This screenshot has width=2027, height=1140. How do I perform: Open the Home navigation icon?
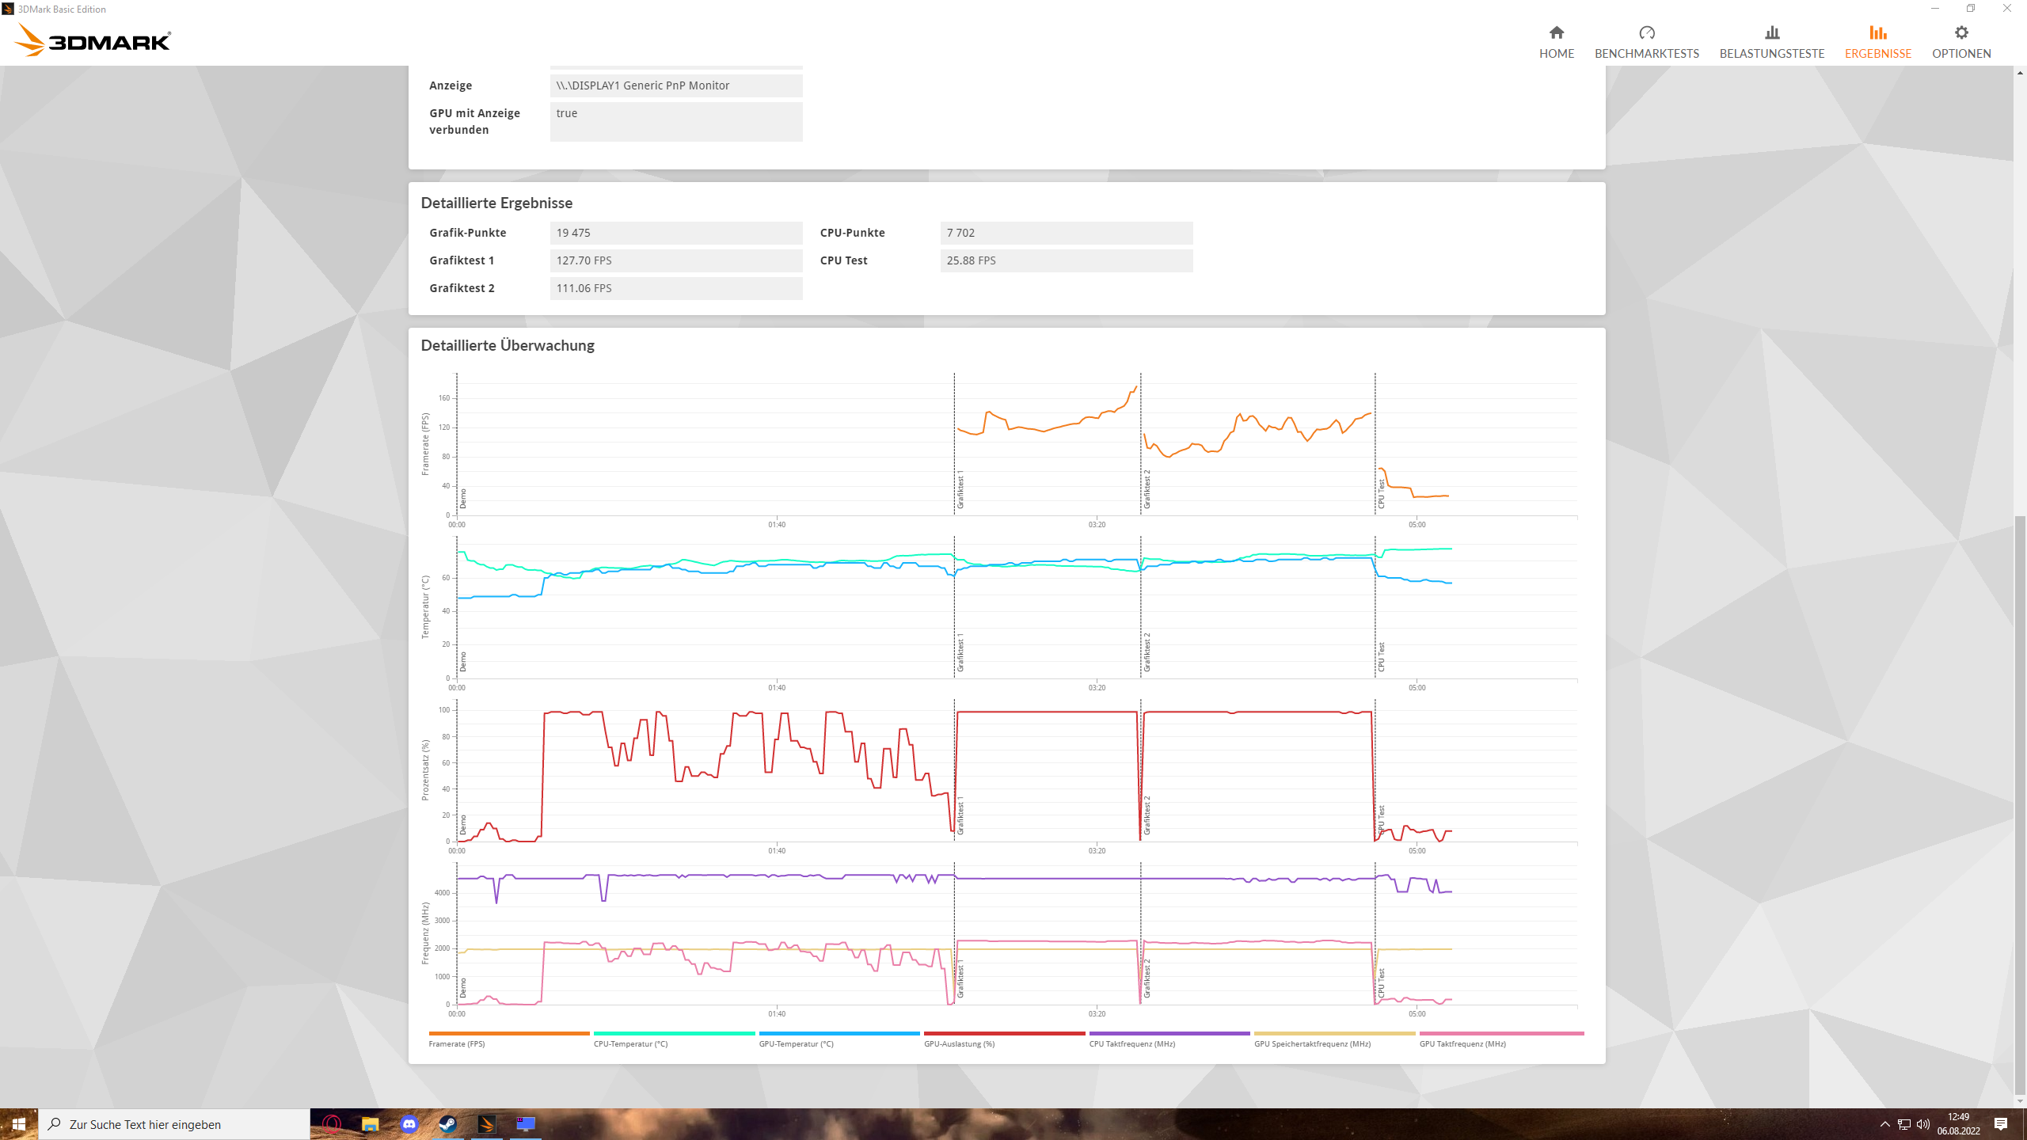1556,33
